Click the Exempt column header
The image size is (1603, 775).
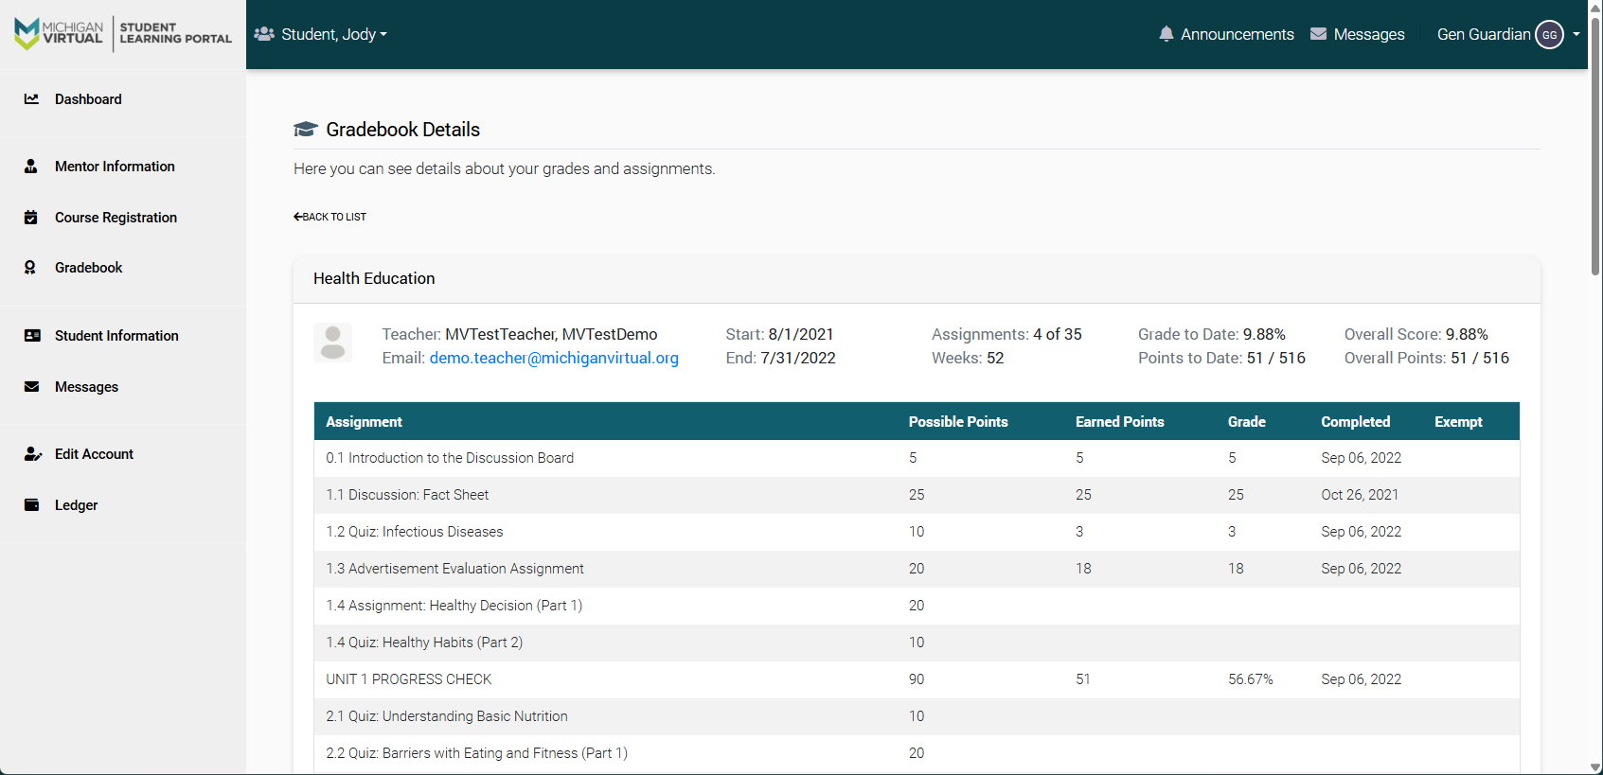point(1458,422)
